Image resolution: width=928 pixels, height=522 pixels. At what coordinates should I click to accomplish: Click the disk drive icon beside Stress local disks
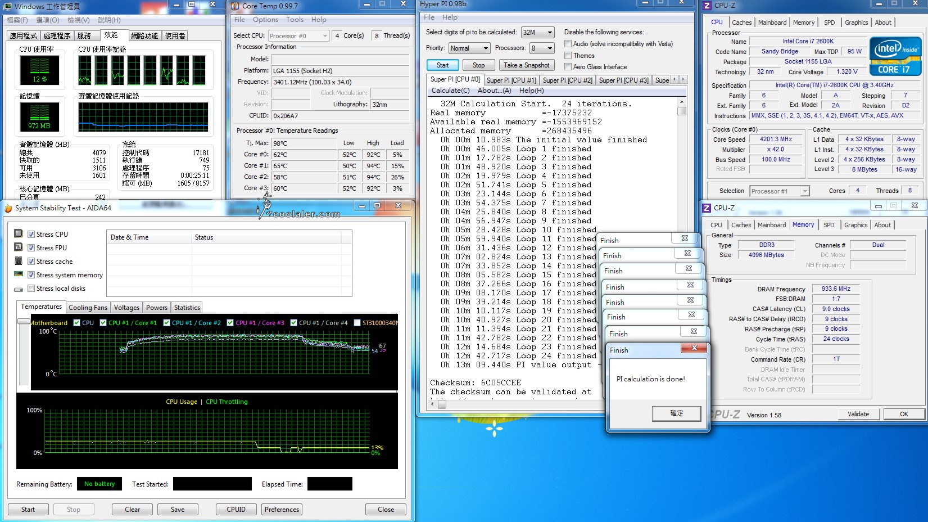(19, 289)
